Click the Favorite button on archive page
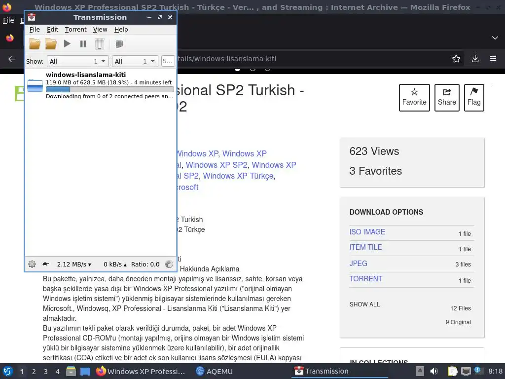Image resolution: width=505 pixels, height=379 pixels. coord(414,98)
